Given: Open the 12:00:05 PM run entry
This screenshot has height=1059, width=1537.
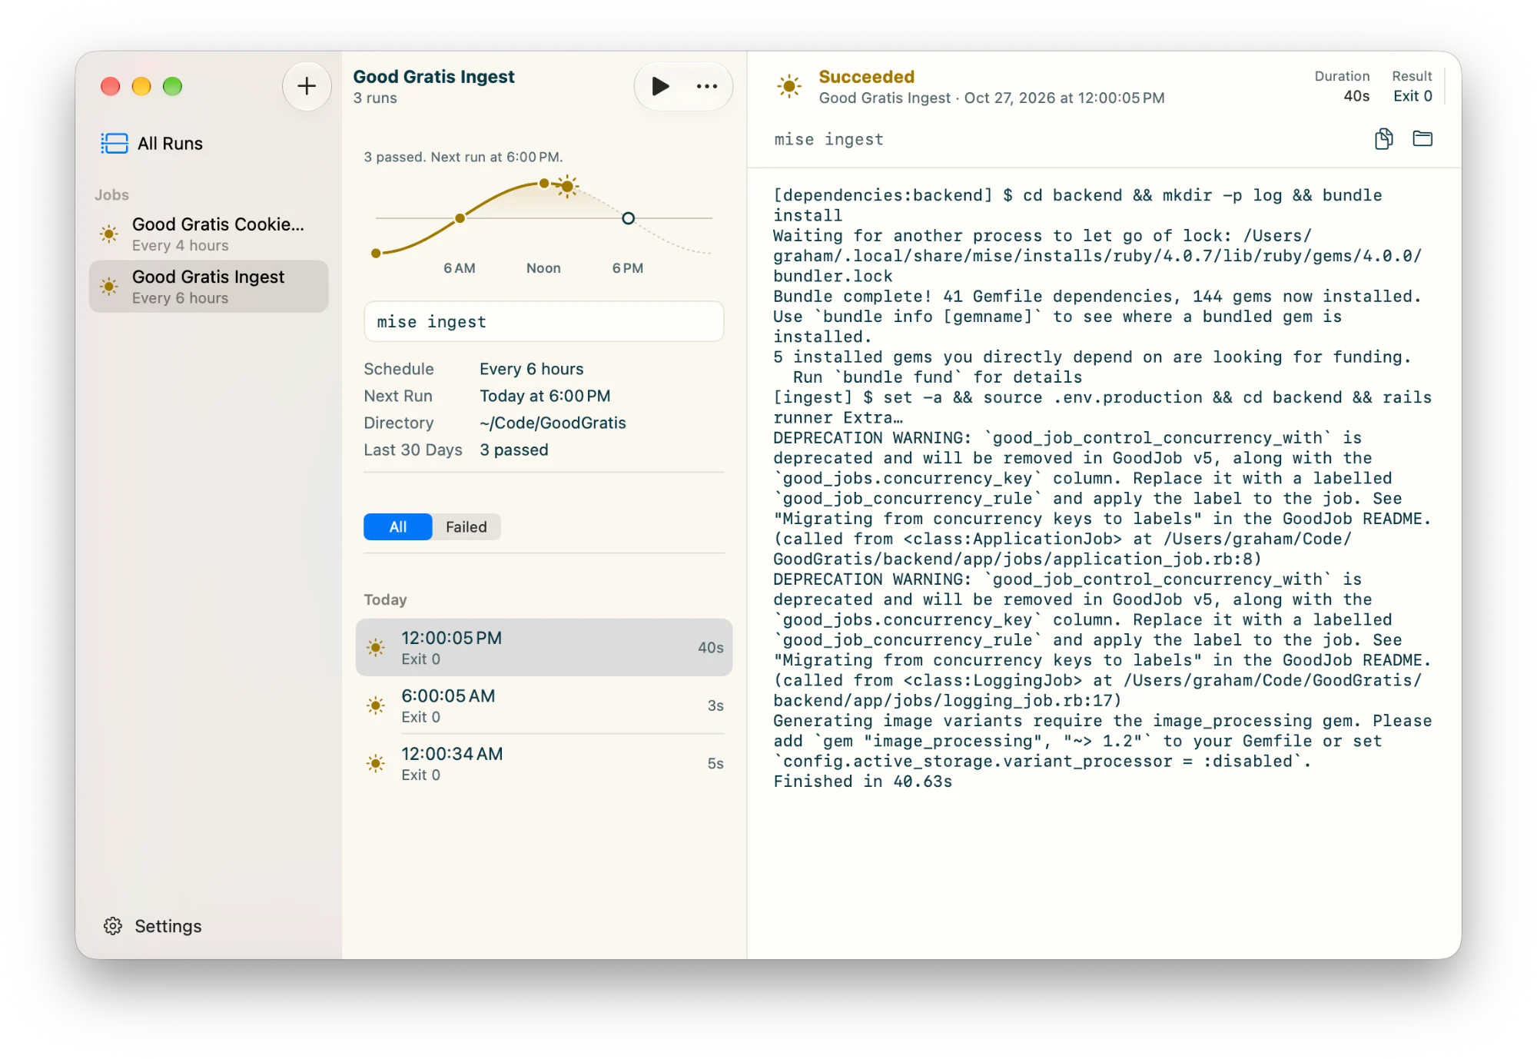Looking at the screenshot, I should coord(544,648).
